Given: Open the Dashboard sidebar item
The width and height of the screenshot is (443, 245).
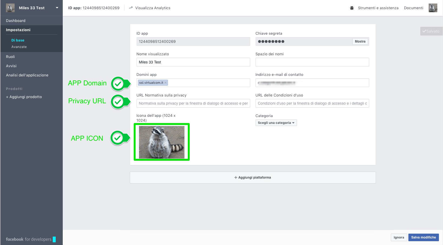Looking at the screenshot, I should [16, 21].
